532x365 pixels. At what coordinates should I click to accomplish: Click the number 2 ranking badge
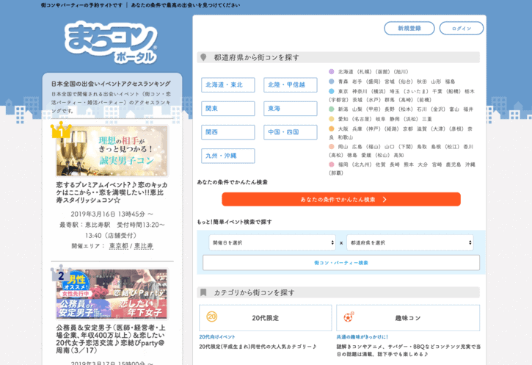60,275
